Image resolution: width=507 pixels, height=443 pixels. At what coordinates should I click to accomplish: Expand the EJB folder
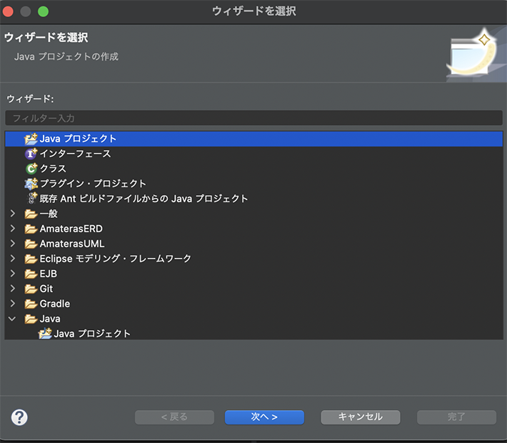(x=13, y=274)
